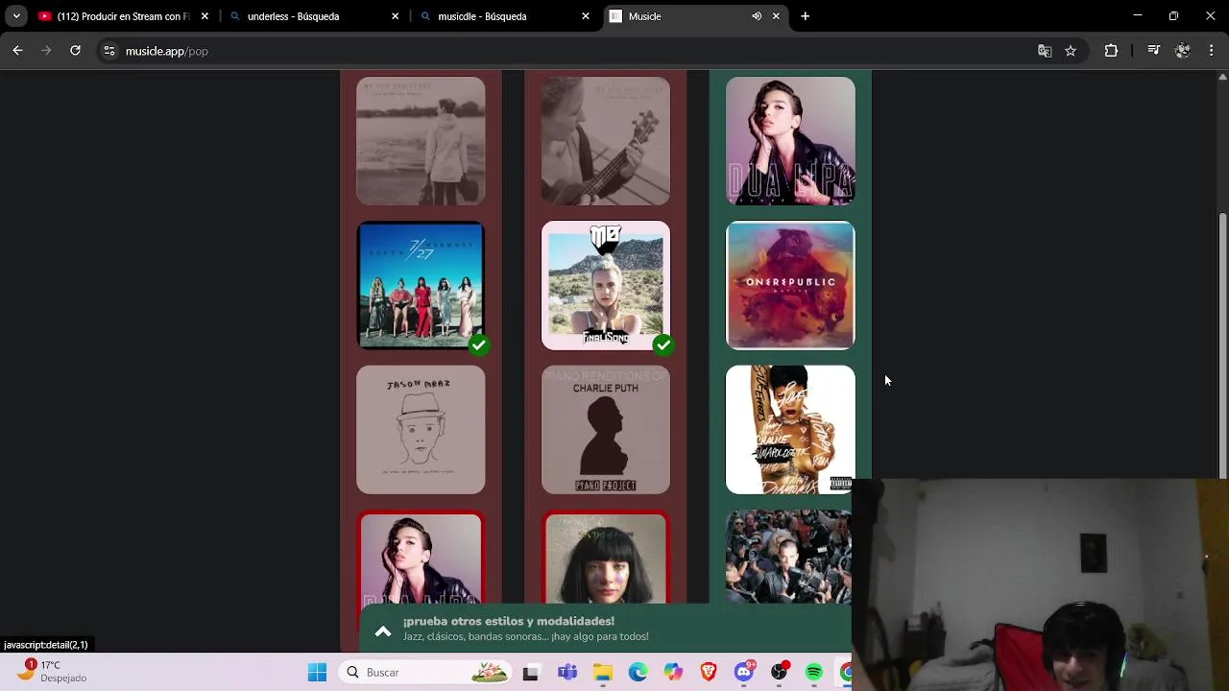Open the Jason Mraz album cover
The width and height of the screenshot is (1229, 691).
[x=421, y=429]
